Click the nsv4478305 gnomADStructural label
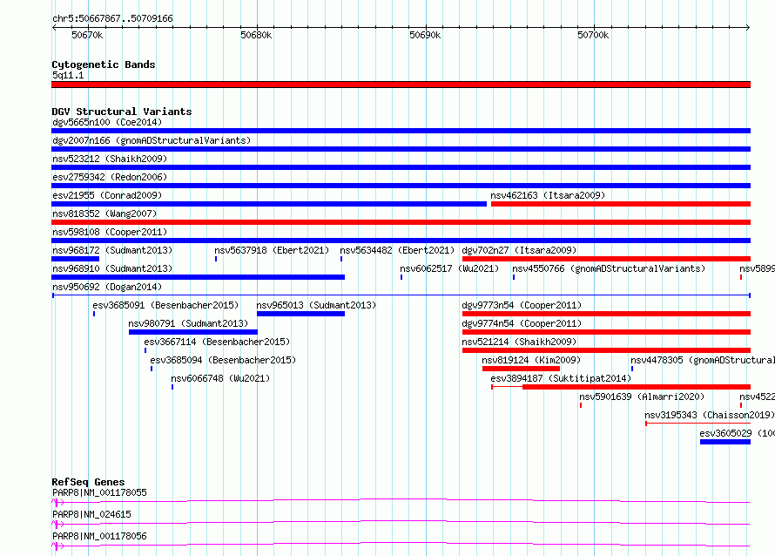775x556 pixels. [x=703, y=360]
